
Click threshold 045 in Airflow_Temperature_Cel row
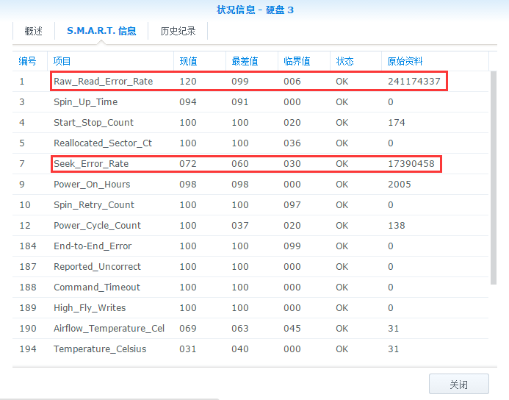(292, 328)
